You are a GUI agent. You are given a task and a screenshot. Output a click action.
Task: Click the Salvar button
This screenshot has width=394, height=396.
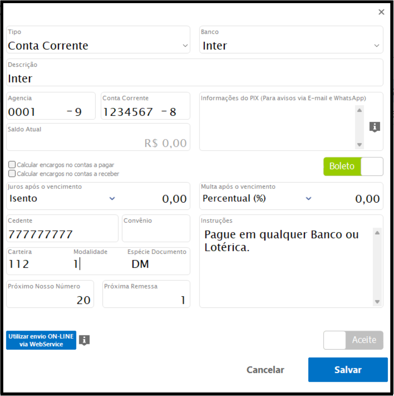click(348, 370)
